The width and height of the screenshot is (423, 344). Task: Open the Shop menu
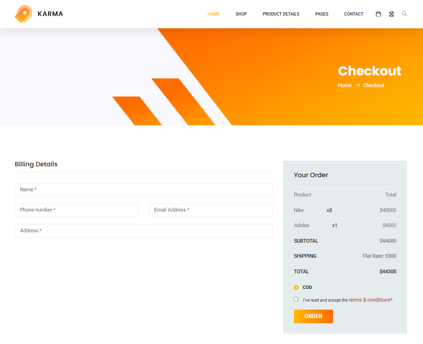[241, 14]
